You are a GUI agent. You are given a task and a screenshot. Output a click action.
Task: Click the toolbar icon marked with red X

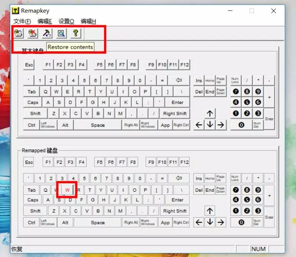click(33, 33)
